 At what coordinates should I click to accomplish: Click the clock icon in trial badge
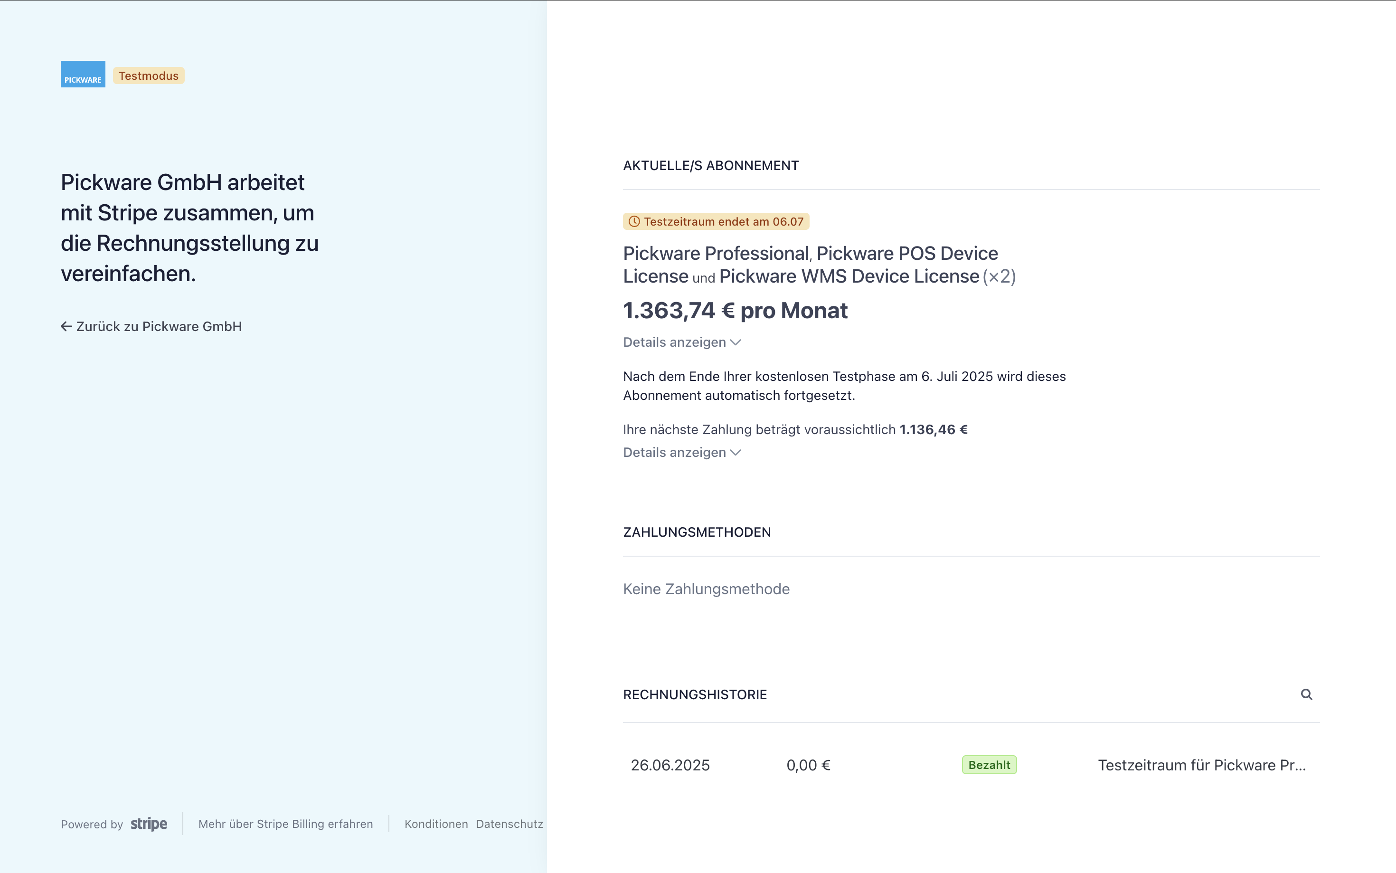[633, 222]
